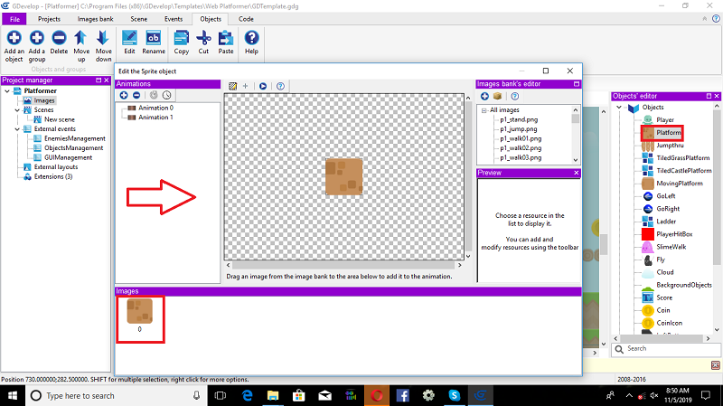
Task: Select the SlimeWalk object
Action: click(x=671, y=247)
